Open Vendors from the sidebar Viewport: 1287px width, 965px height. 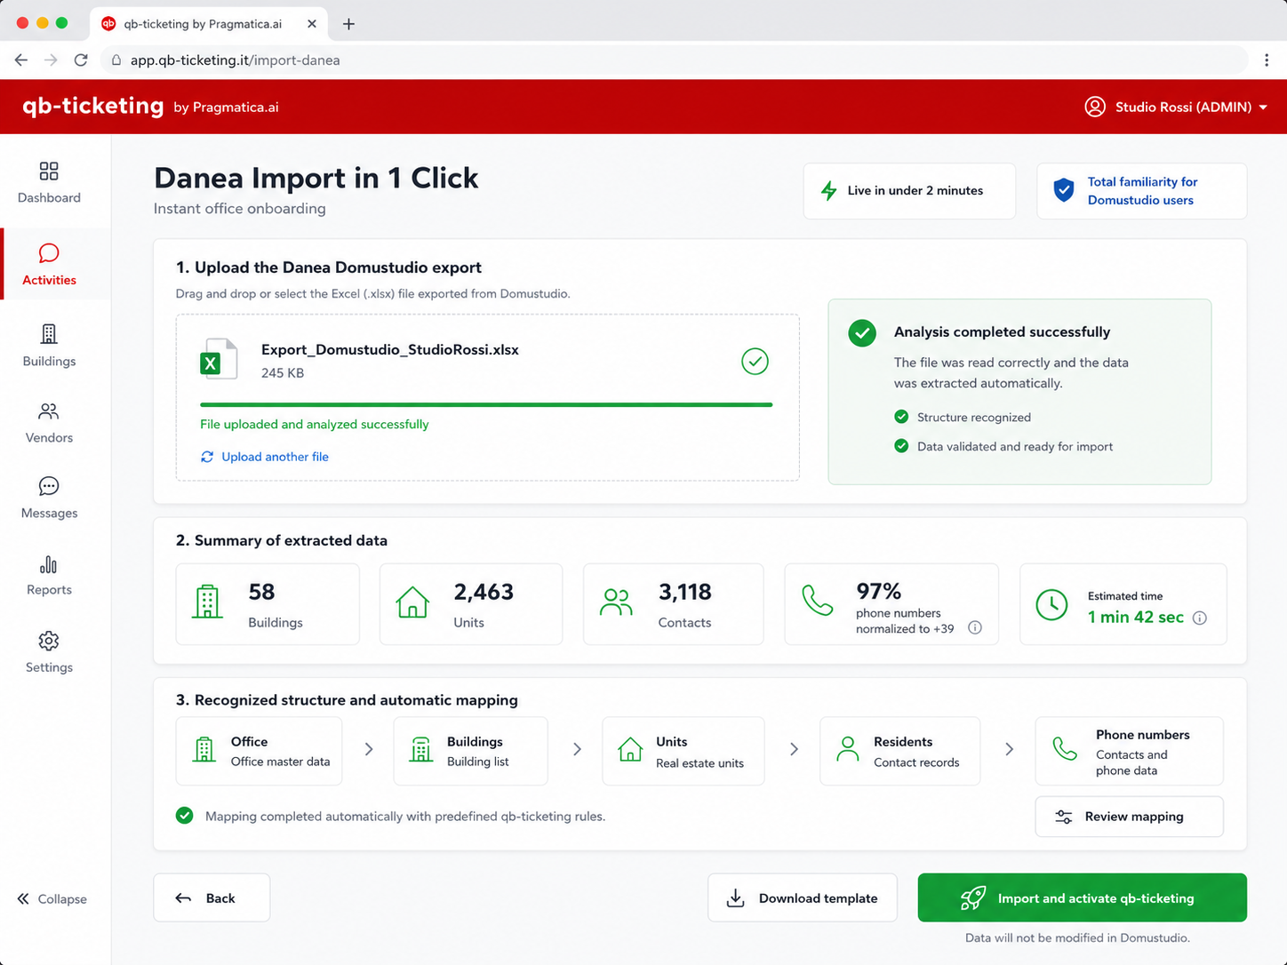click(x=49, y=423)
